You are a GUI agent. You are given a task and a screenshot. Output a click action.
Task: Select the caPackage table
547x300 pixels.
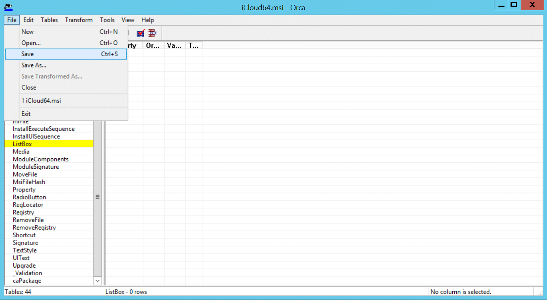click(x=49, y=281)
